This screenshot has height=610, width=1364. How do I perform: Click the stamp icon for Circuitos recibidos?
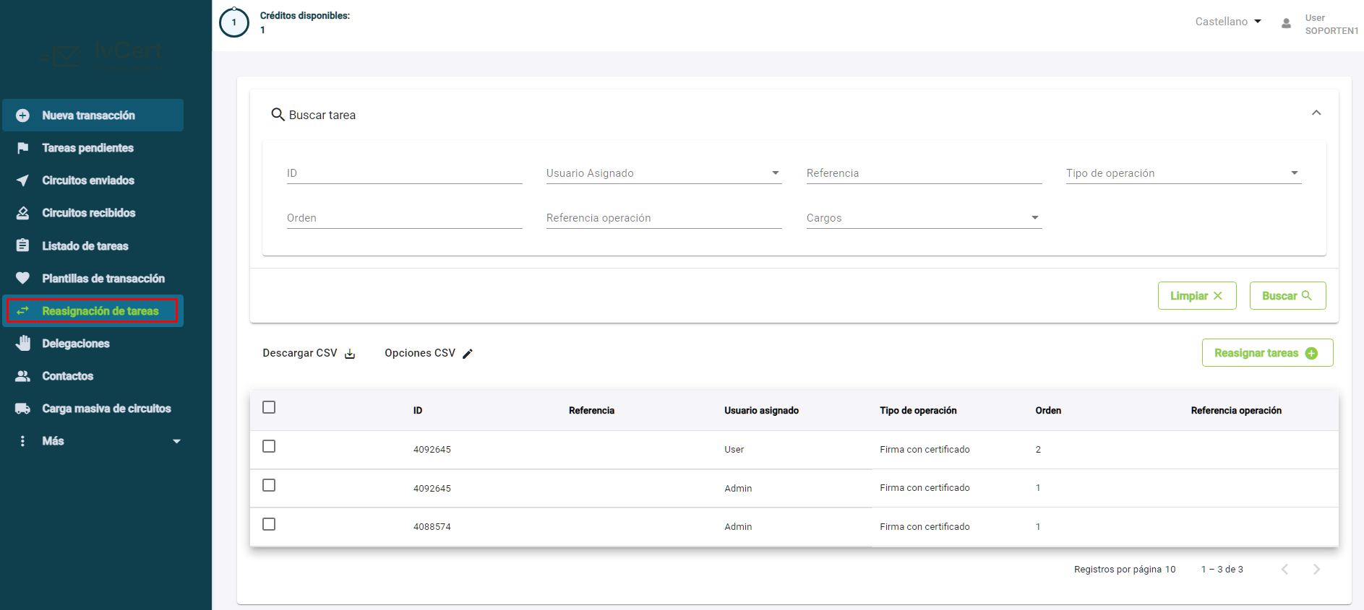[22, 213]
